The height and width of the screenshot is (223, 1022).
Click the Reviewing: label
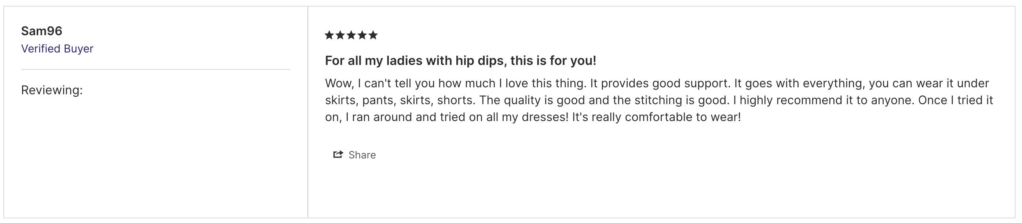[52, 90]
